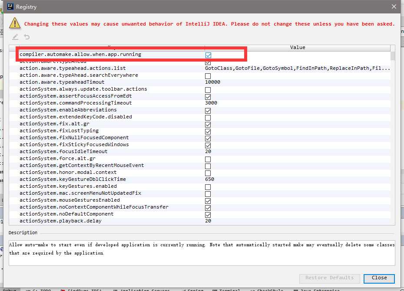The width and height of the screenshot is (404, 291).
Task: Toggle actionSystem.fixLostTyping checkbox
Action: (208, 131)
